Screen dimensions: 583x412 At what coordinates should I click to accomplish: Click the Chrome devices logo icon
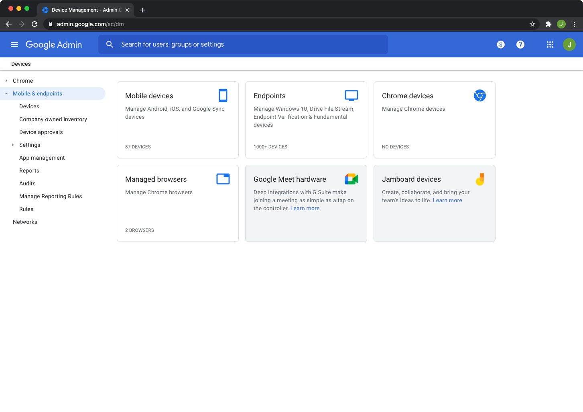coord(480,95)
